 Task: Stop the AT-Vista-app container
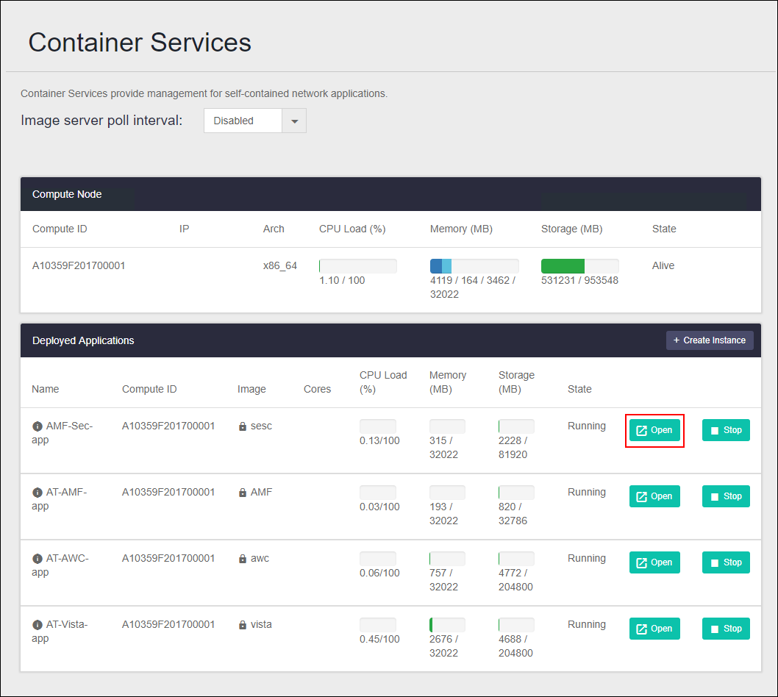[726, 629]
